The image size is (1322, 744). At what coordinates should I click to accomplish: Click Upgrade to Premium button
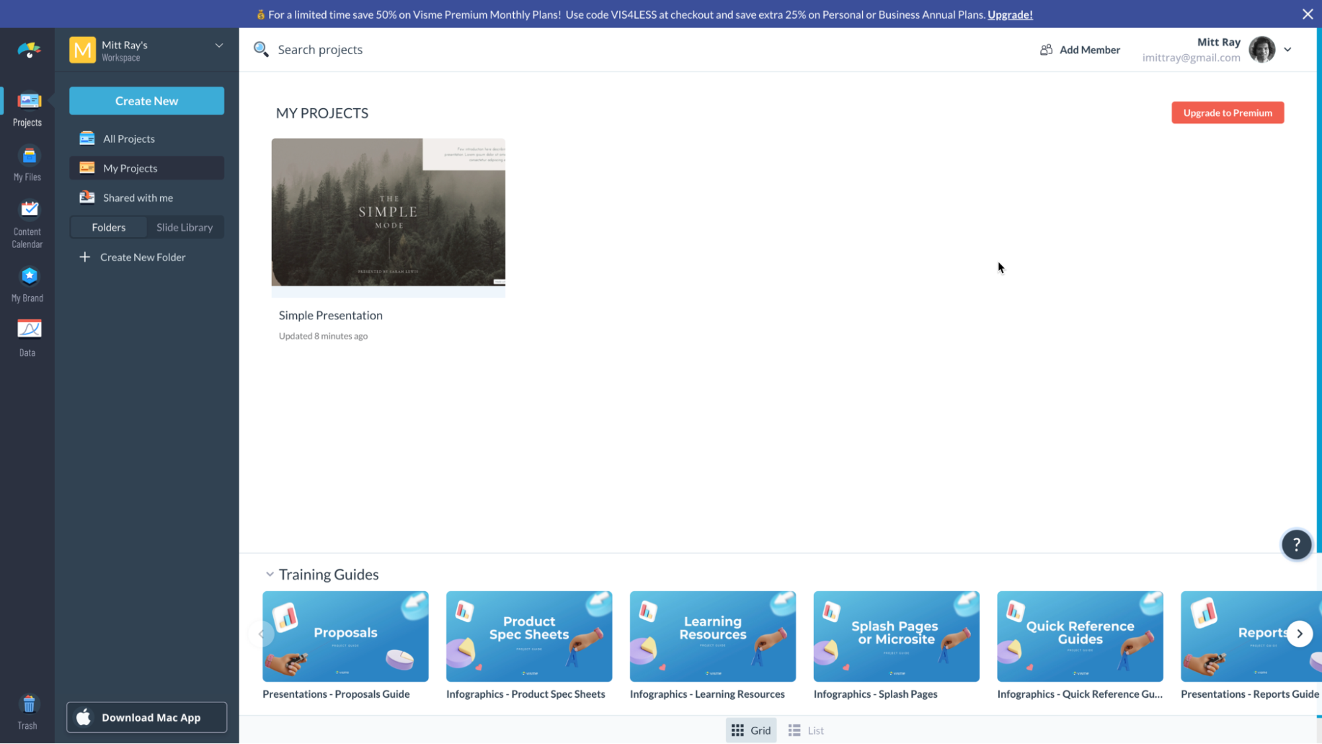click(1227, 112)
